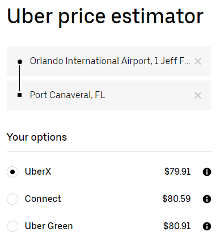Edit the Orlando International Airport pickup text
Image resolution: width=220 pixels, height=249 pixels.
tap(110, 61)
